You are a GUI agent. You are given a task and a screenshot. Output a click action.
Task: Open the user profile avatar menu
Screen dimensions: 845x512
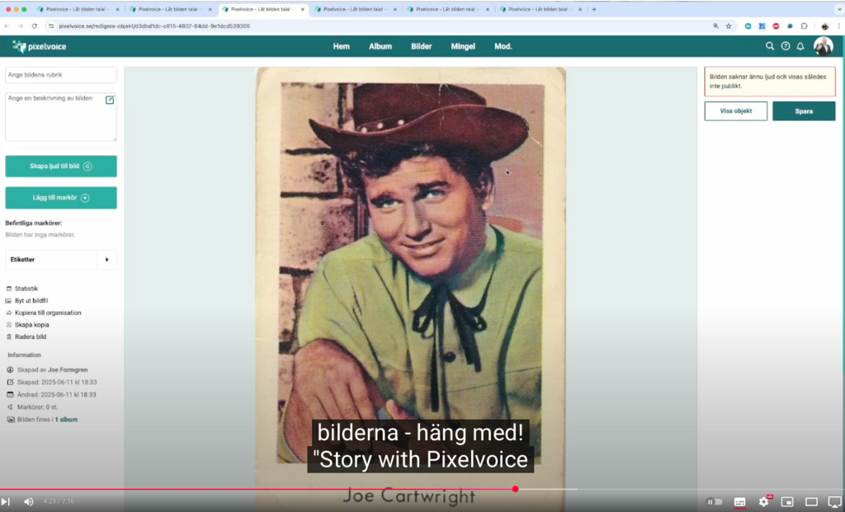pyautogui.click(x=823, y=46)
